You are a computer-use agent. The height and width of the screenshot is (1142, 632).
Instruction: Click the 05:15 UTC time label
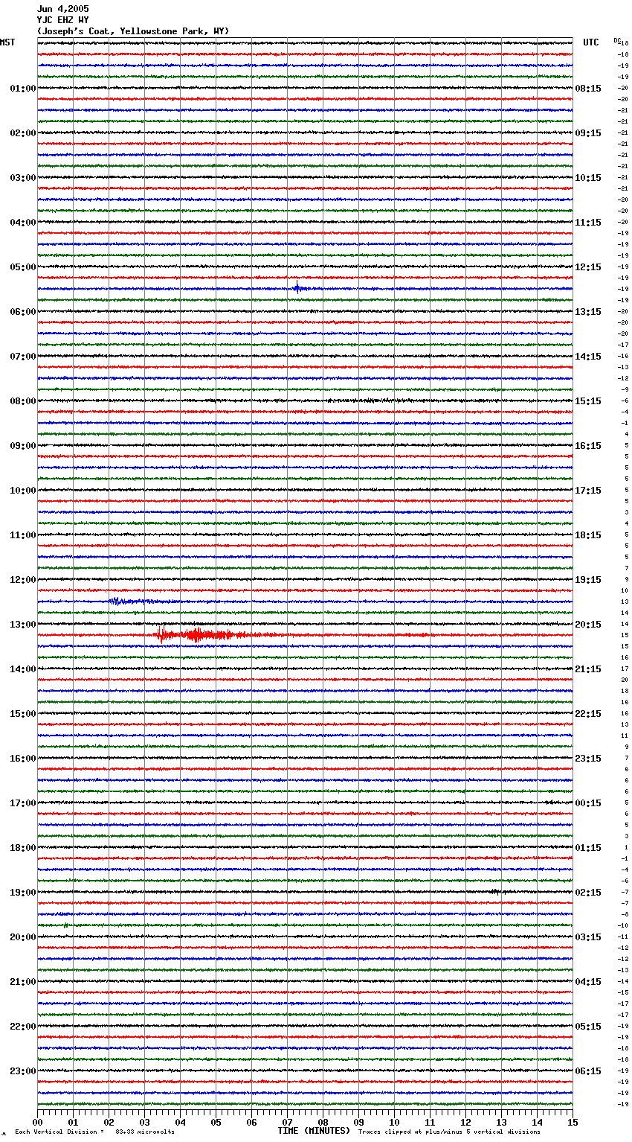588,1027
